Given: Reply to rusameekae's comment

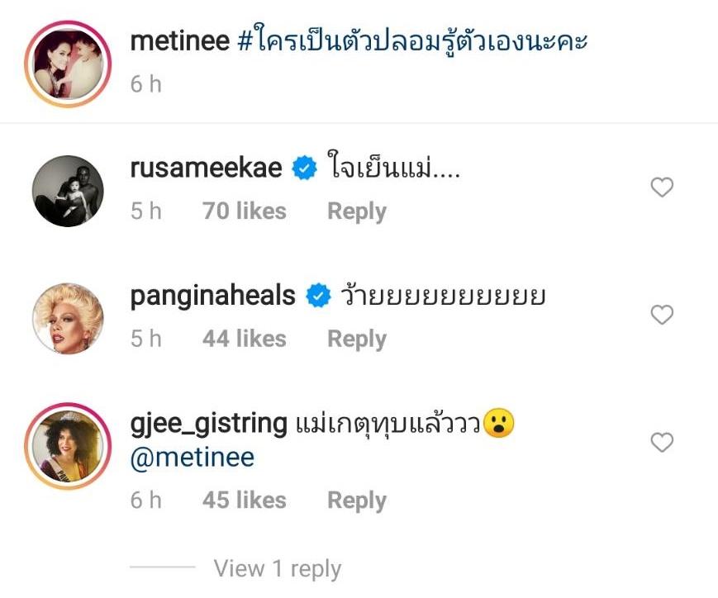Looking at the screenshot, I should pyautogui.click(x=356, y=211).
